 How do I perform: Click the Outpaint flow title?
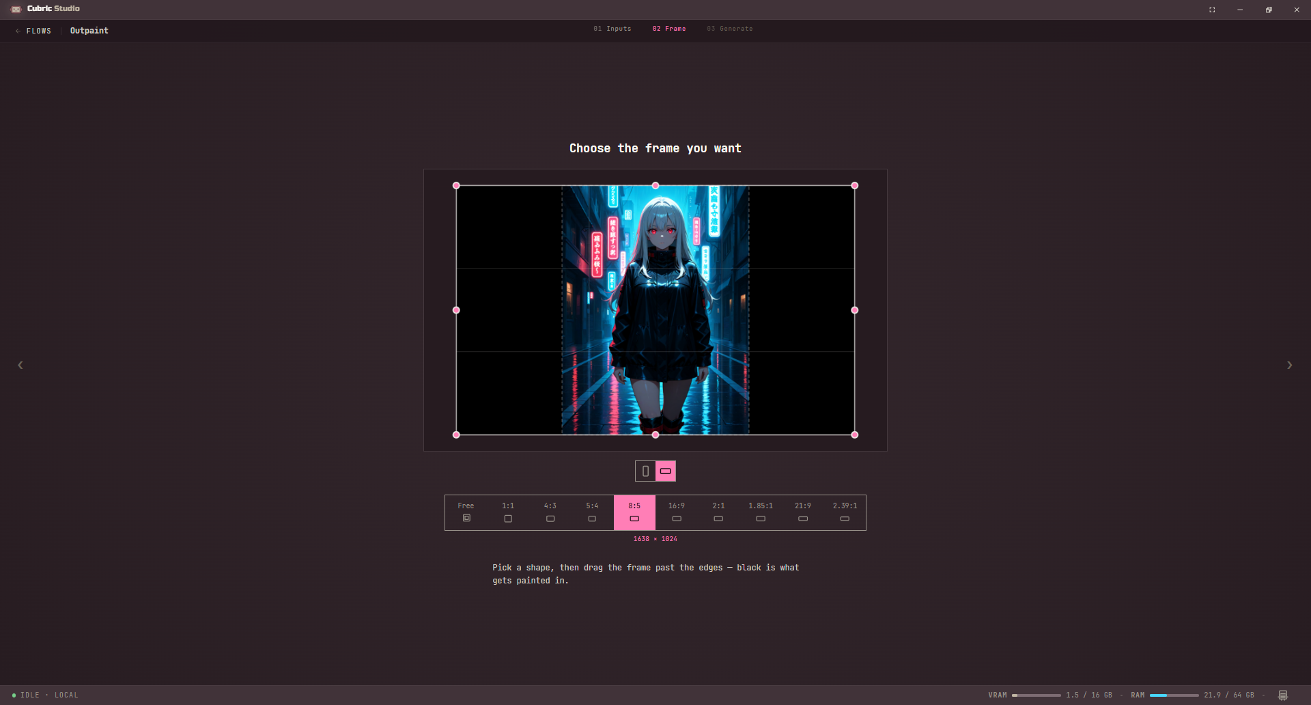coord(89,31)
